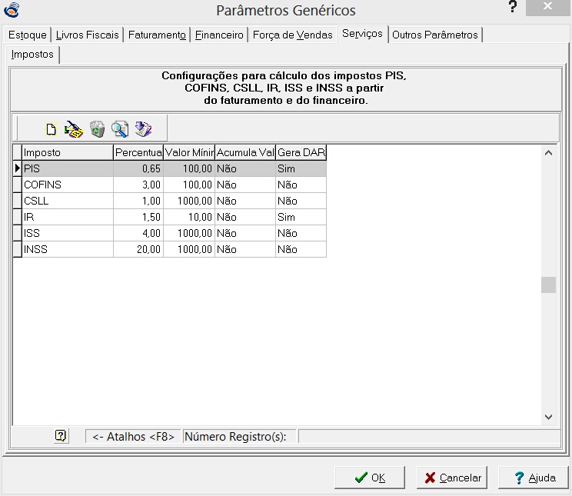Click the New record page icon
The width and height of the screenshot is (572, 496).
click(51, 129)
